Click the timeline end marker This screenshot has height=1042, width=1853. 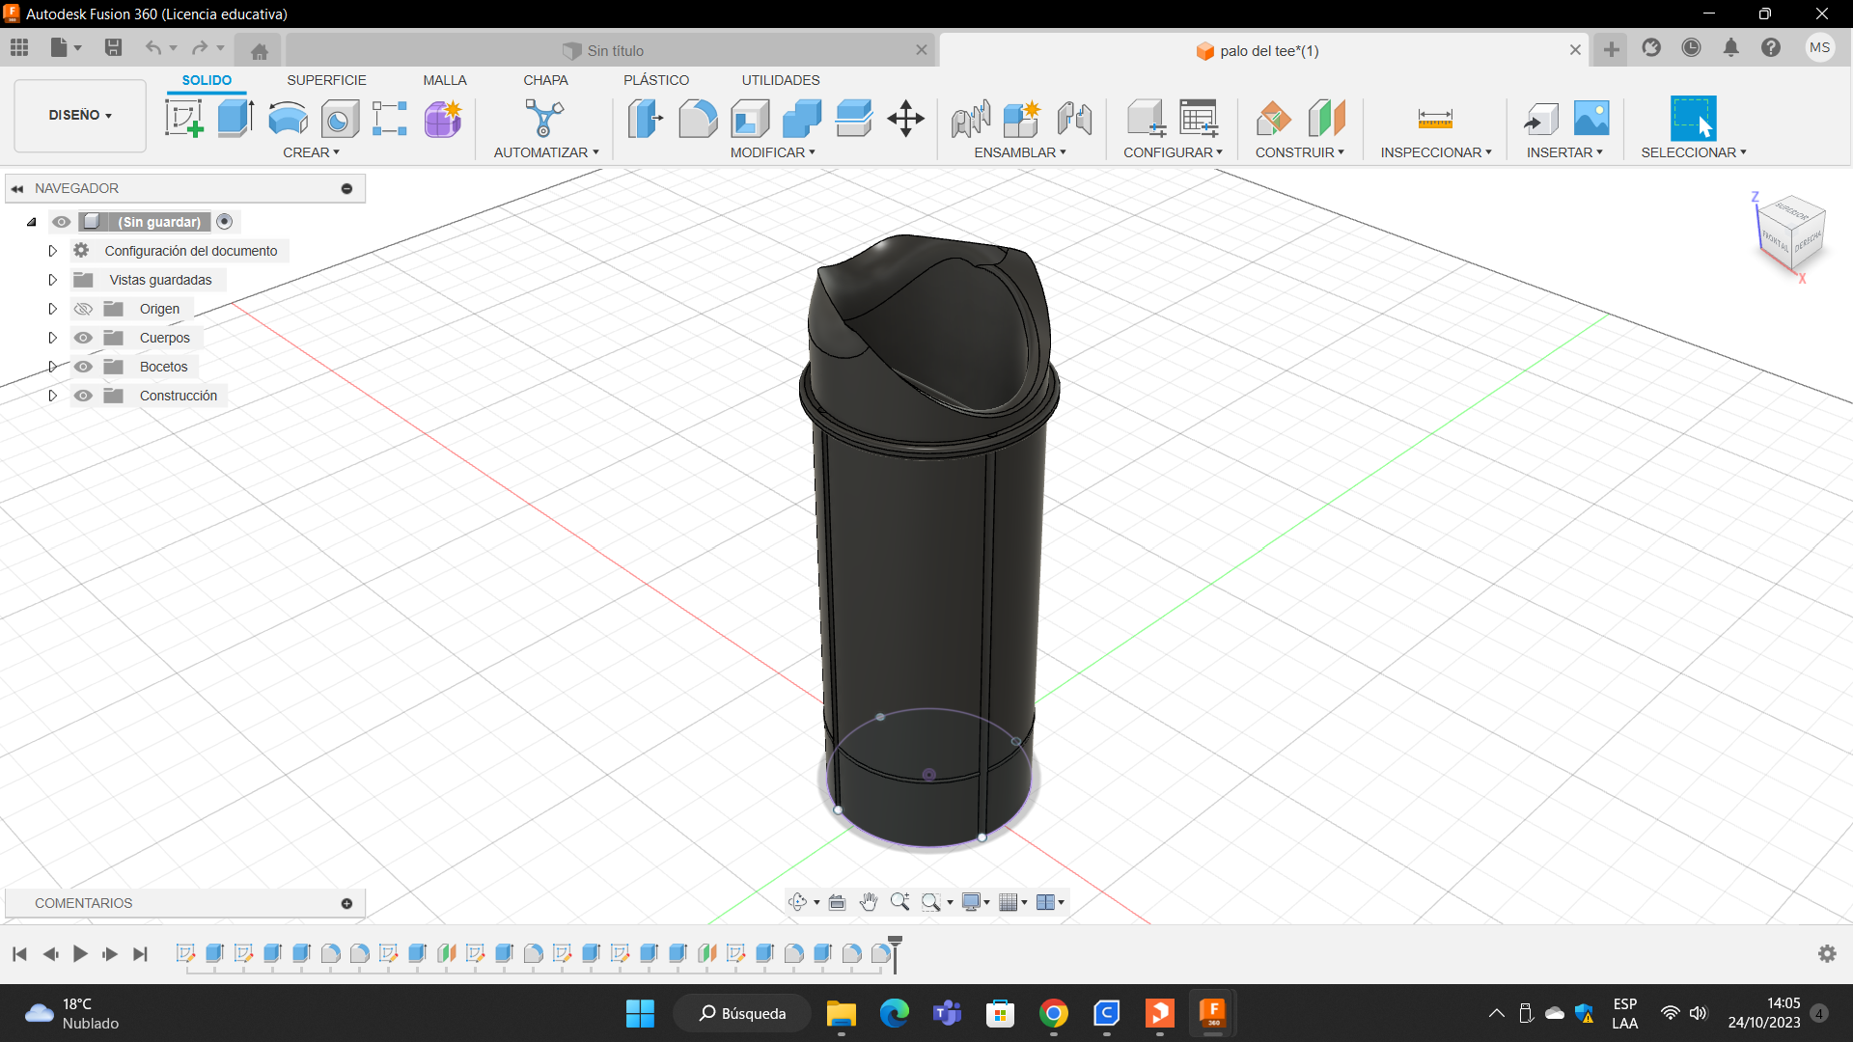(895, 953)
